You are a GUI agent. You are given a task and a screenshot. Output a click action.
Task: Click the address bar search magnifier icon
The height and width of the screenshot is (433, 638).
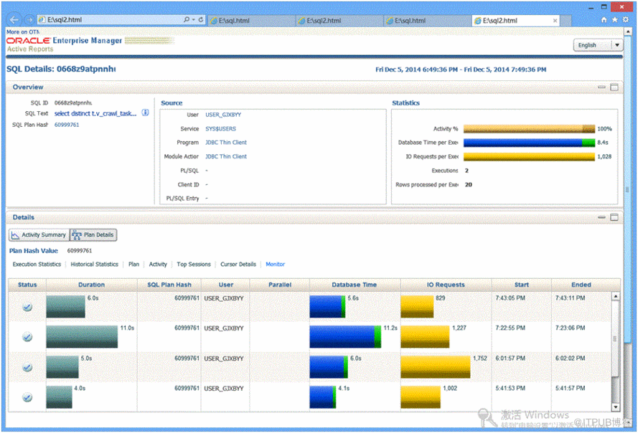point(186,19)
